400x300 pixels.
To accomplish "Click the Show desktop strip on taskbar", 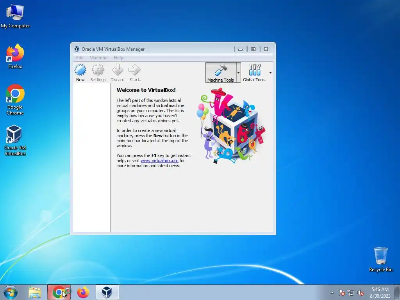I will tap(397, 293).
